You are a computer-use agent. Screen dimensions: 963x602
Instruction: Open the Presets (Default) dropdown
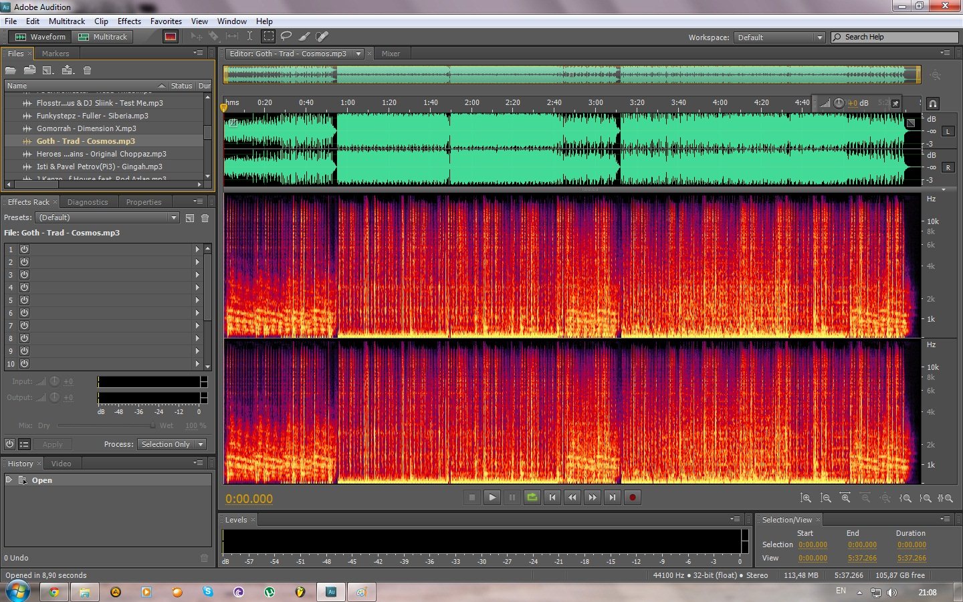point(108,217)
